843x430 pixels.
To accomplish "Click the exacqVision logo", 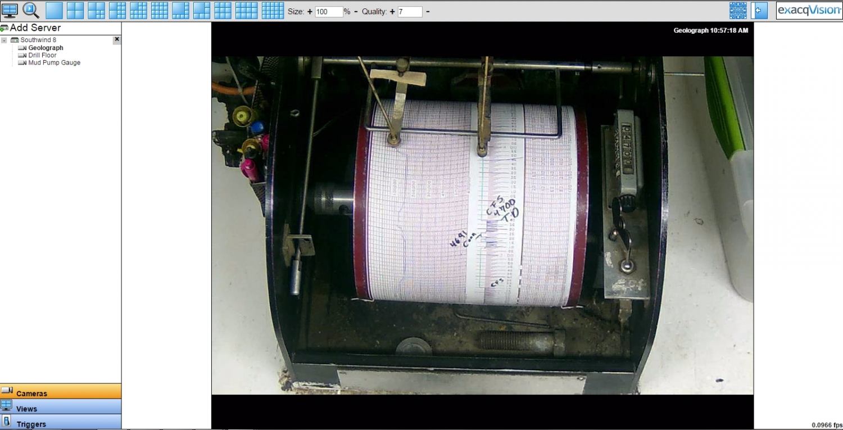I will pyautogui.click(x=809, y=10).
